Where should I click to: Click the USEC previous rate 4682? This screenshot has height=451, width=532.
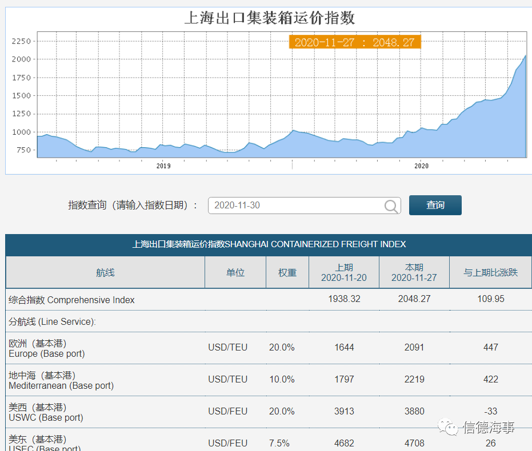click(345, 443)
